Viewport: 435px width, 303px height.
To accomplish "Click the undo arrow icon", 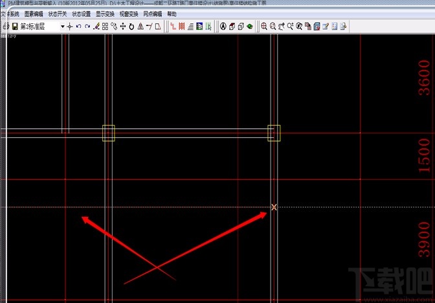I will 78,27.
